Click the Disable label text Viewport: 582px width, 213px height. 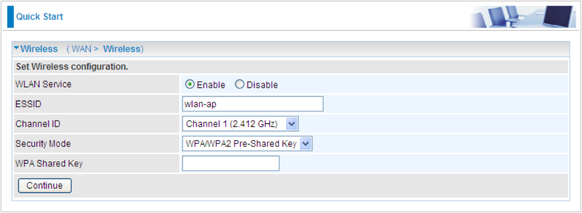coord(262,85)
